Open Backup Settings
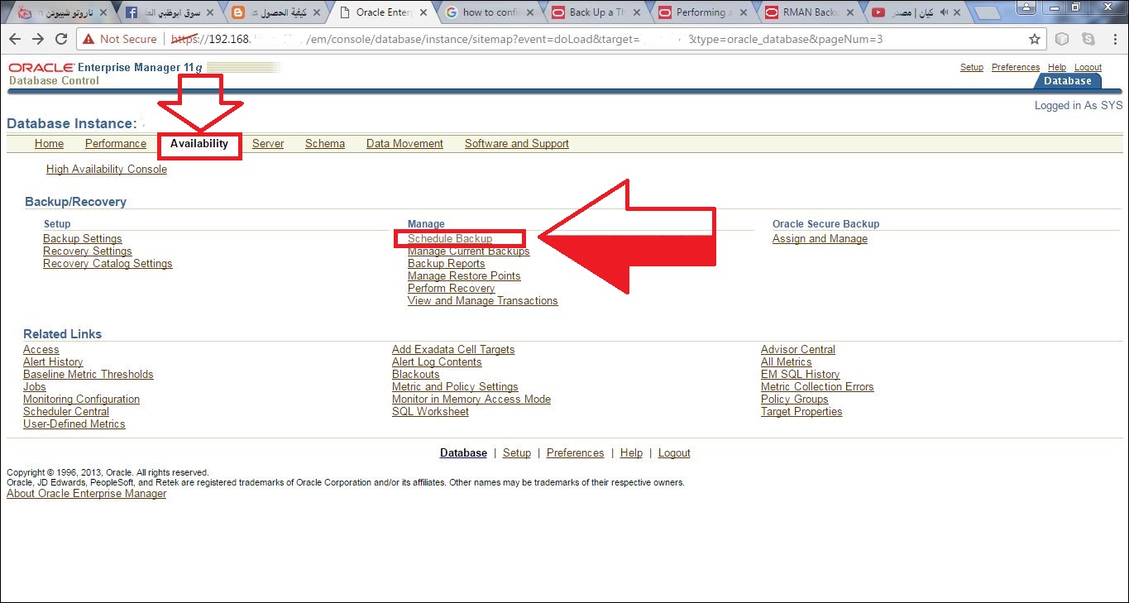 click(x=83, y=239)
